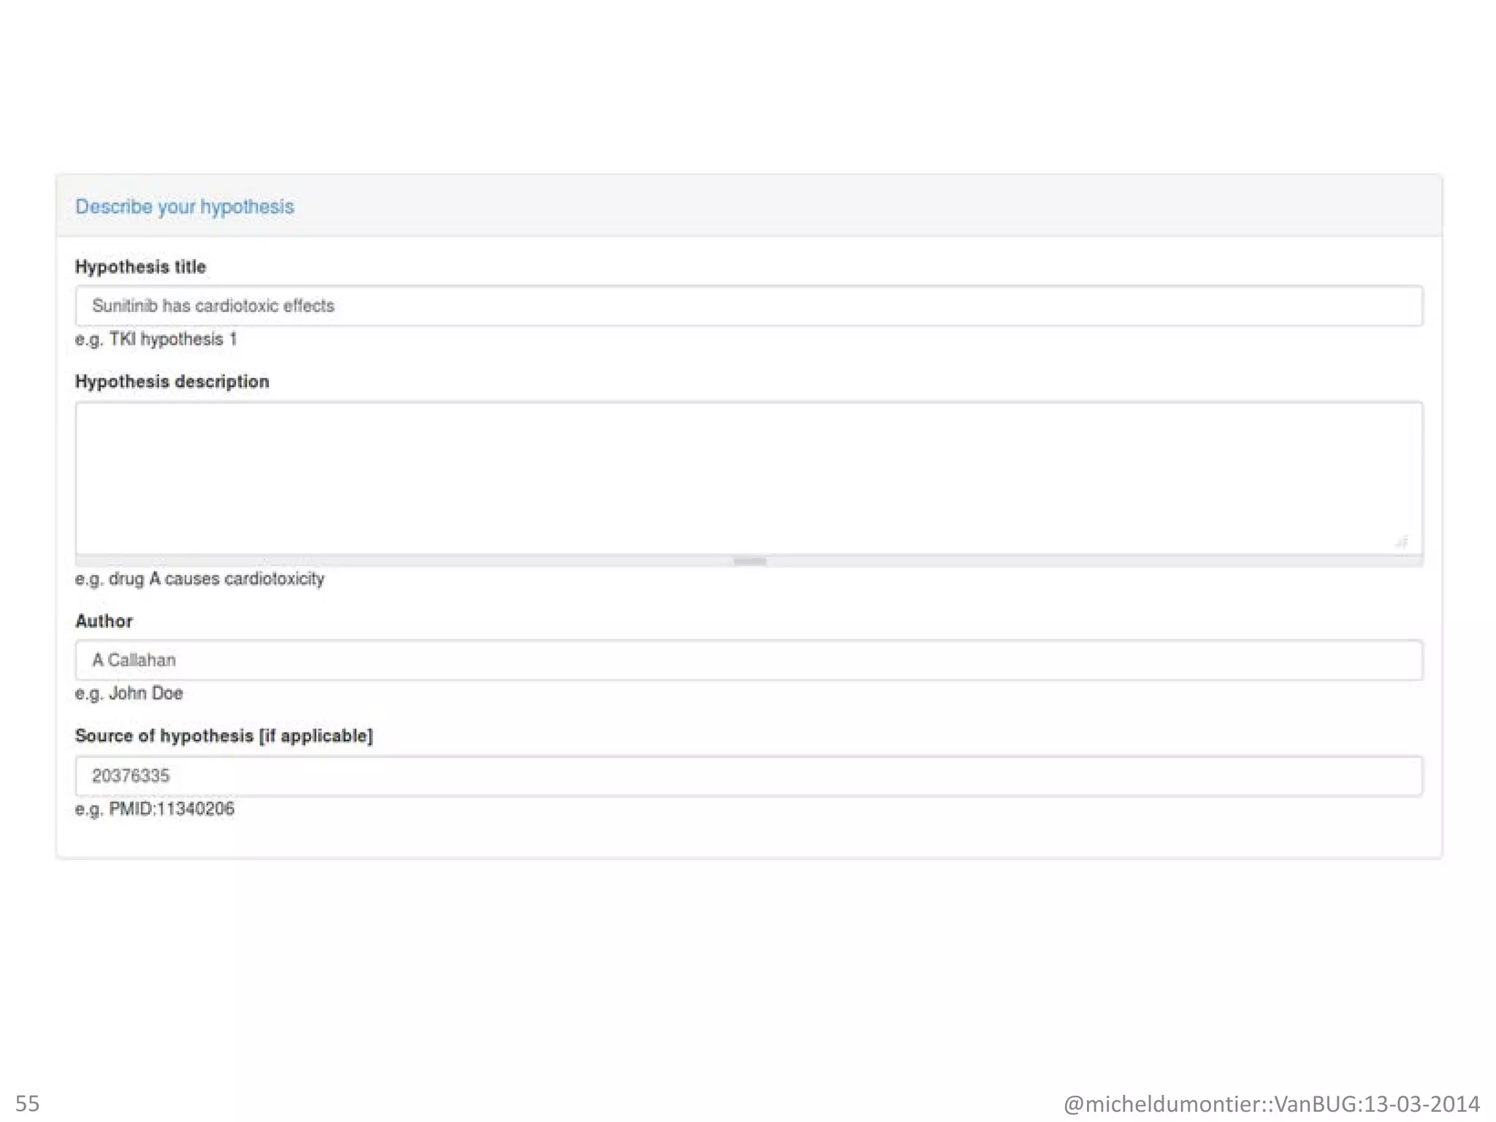Click the Source of hypothesis field with 20376335
Viewport: 1496px width, 1122px height.
click(x=749, y=776)
